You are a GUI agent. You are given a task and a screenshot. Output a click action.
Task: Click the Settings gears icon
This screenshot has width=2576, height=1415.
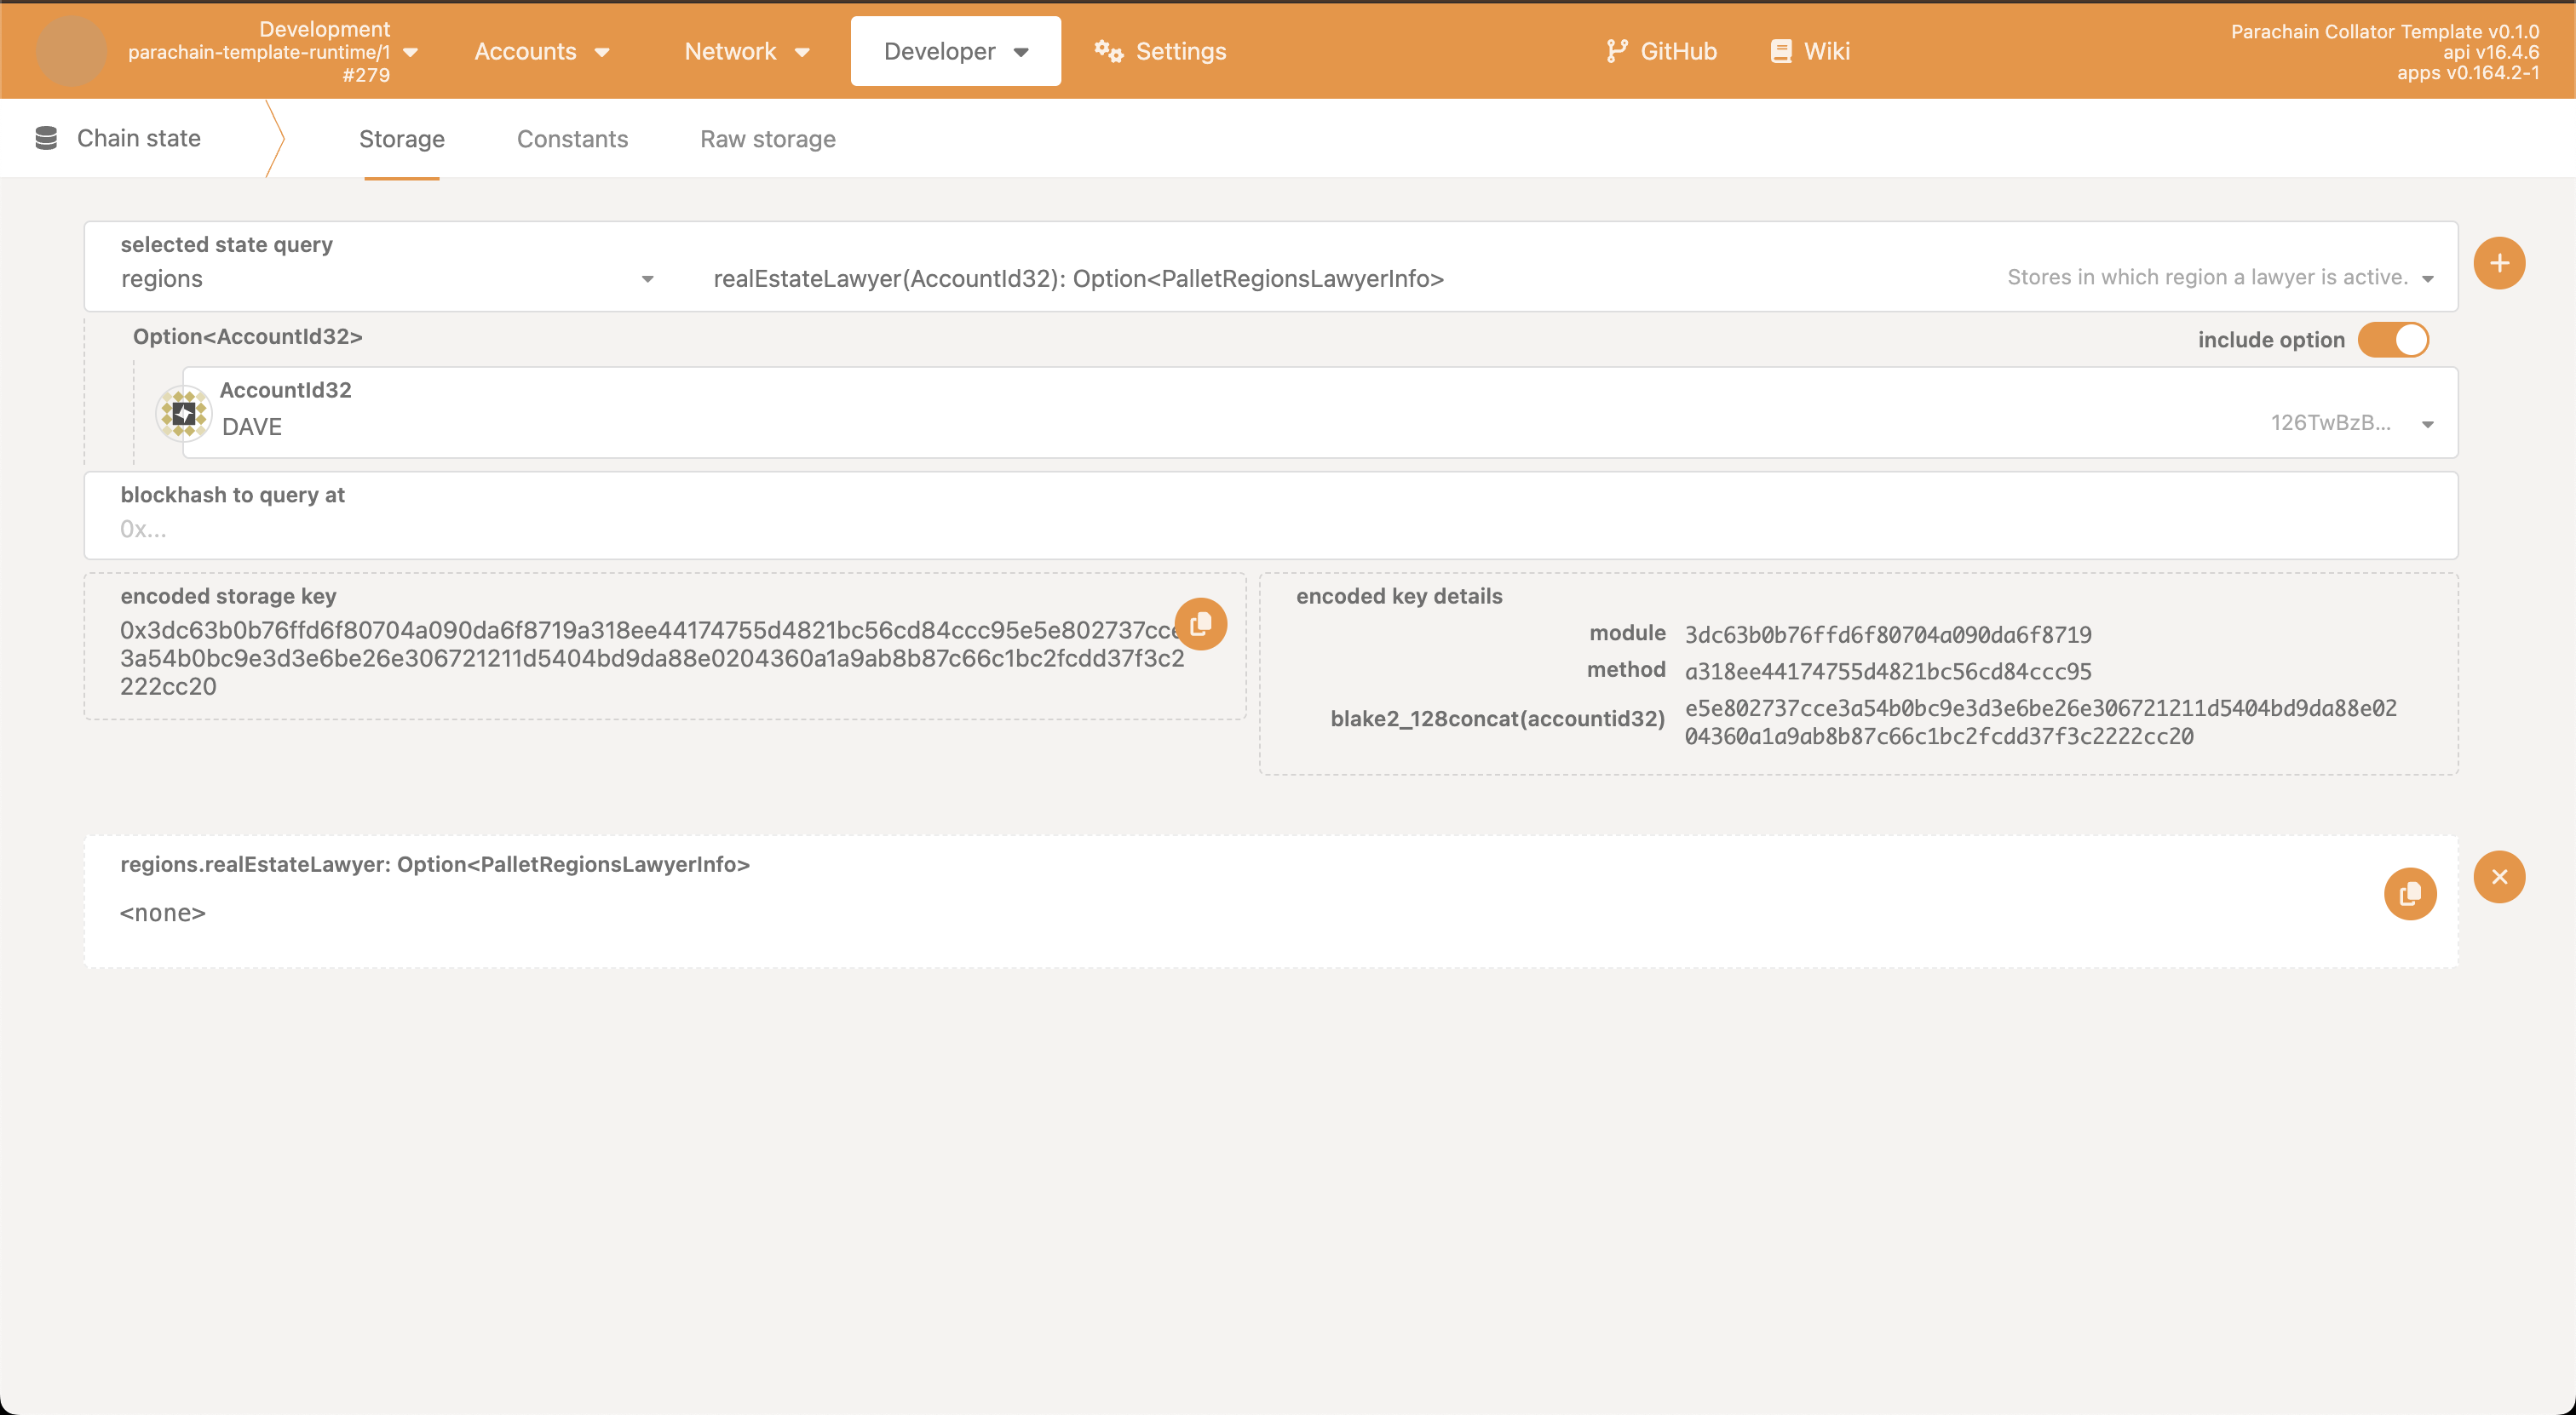click(1108, 51)
